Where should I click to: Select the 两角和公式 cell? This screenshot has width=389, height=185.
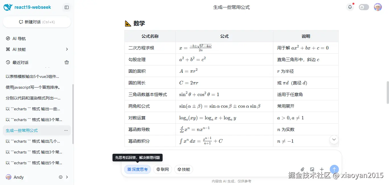[150, 106]
